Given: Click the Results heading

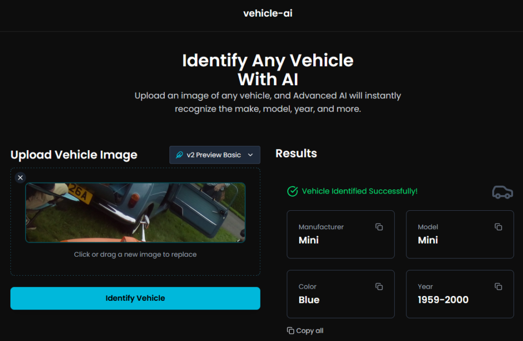Looking at the screenshot, I should [296, 153].
